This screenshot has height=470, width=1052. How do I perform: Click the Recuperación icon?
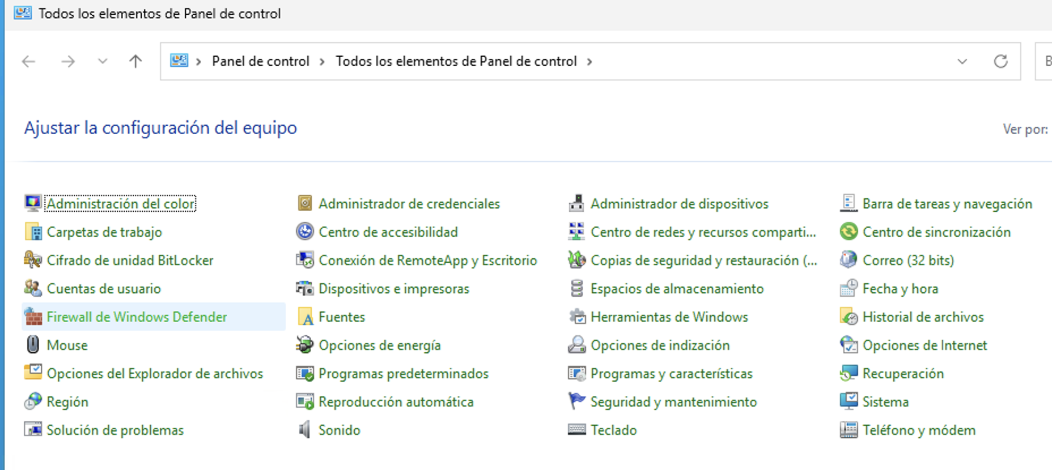[849, 374]
